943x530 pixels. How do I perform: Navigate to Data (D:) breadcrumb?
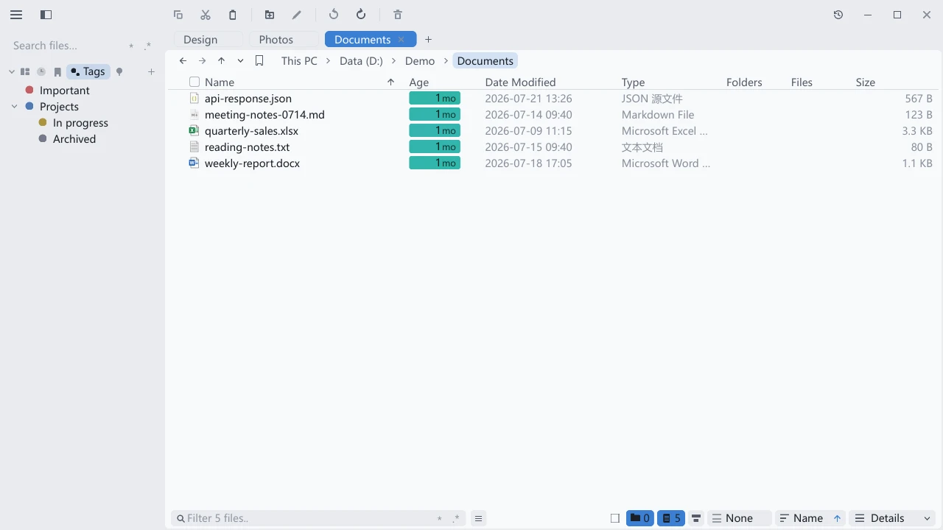click(361, 61)
